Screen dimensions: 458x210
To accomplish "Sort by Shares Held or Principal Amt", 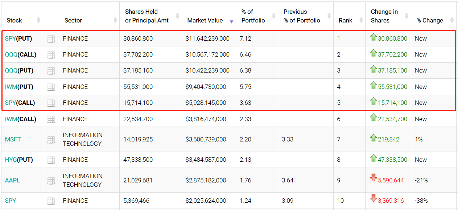I will [x=147, y=16].
